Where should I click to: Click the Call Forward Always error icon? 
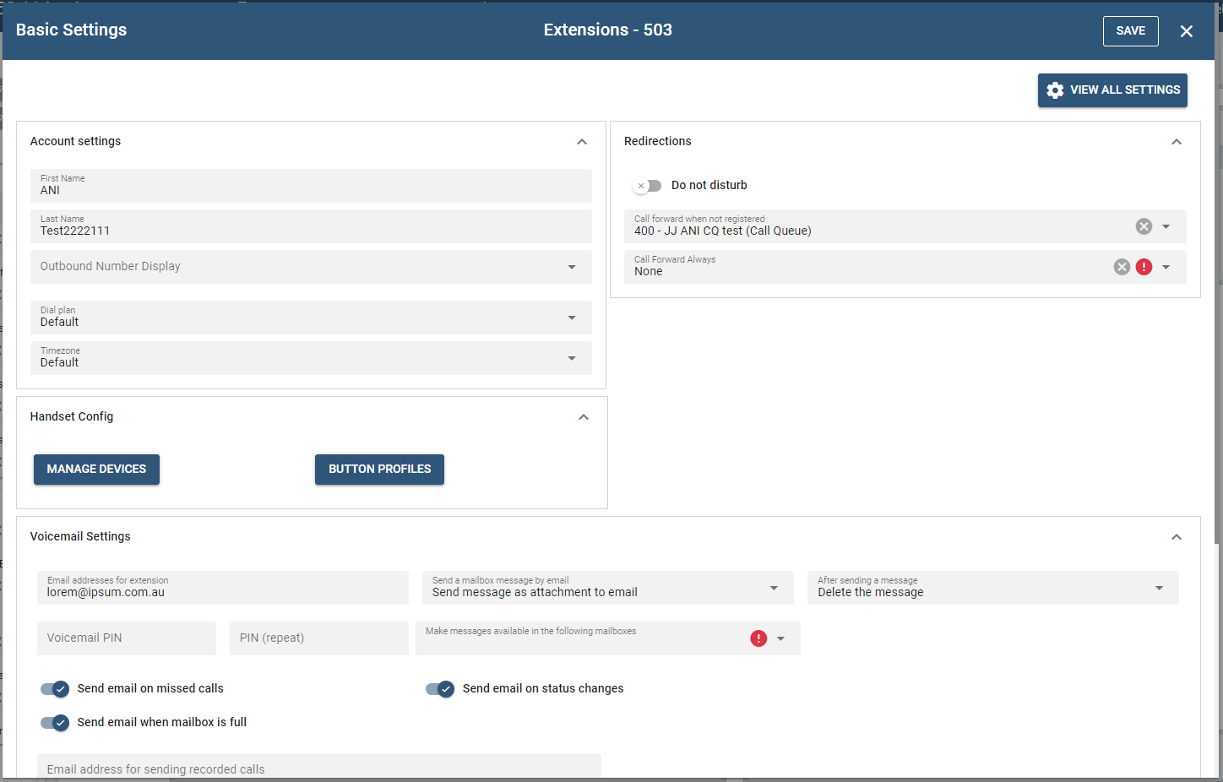(1144, 267)
